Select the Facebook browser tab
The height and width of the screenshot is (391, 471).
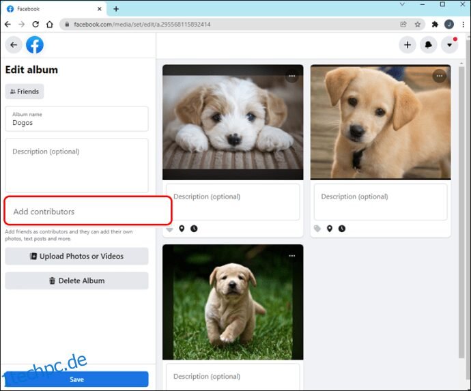[x=54, y=9]
